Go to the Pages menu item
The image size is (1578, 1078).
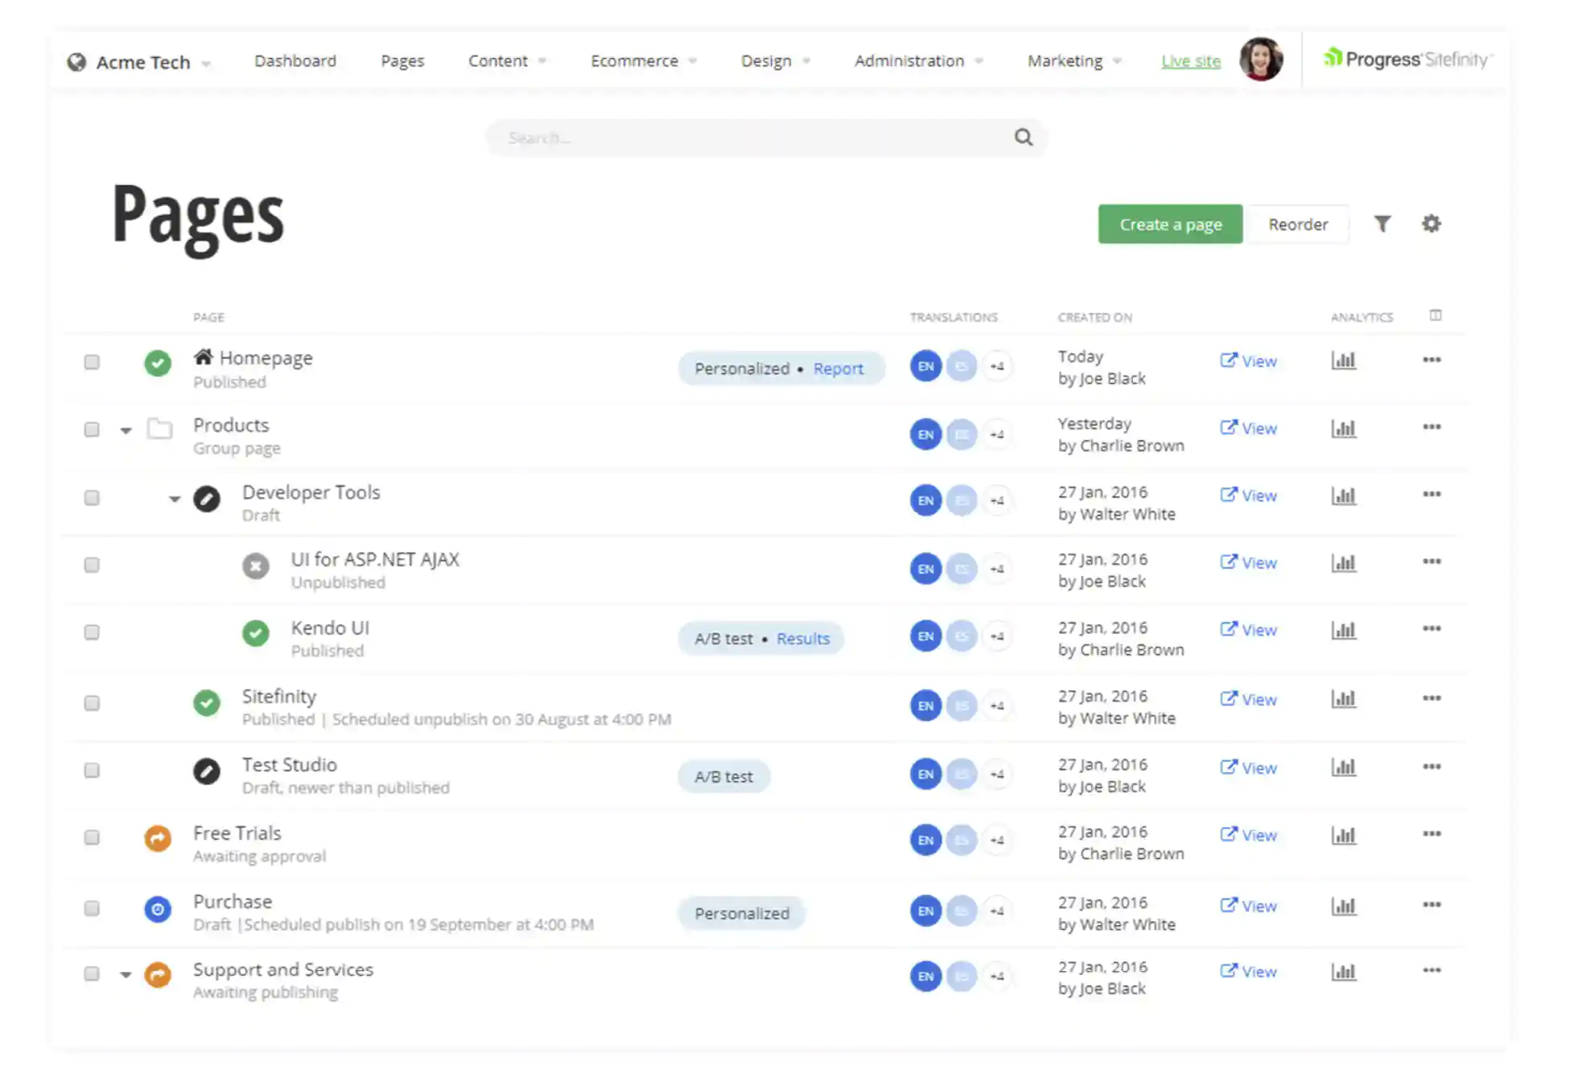click(x=402, y=61)
